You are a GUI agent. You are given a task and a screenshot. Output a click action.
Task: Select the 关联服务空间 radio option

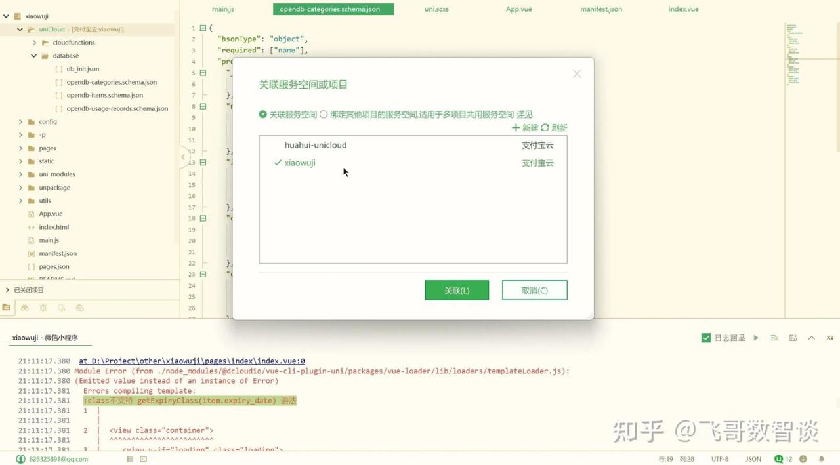click(x=263, y=114)
